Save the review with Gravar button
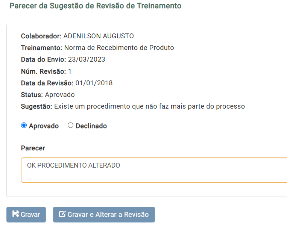This screenshot has height=230, width=287. pos(26,215)
